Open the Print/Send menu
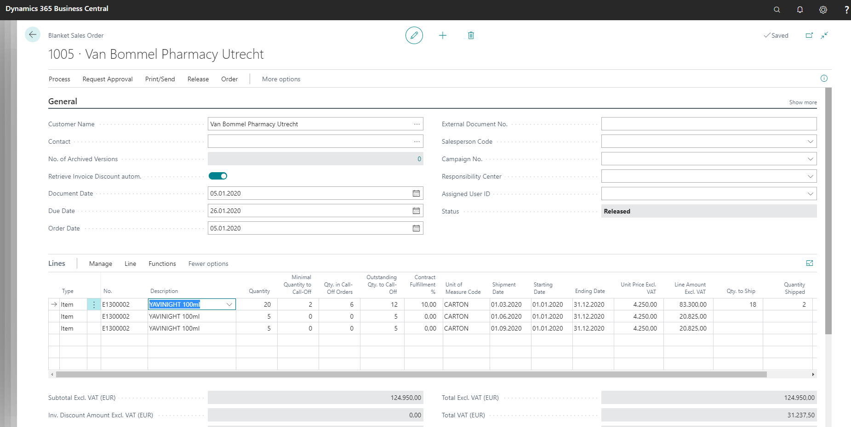851x427 pixels. coord(160,79)
